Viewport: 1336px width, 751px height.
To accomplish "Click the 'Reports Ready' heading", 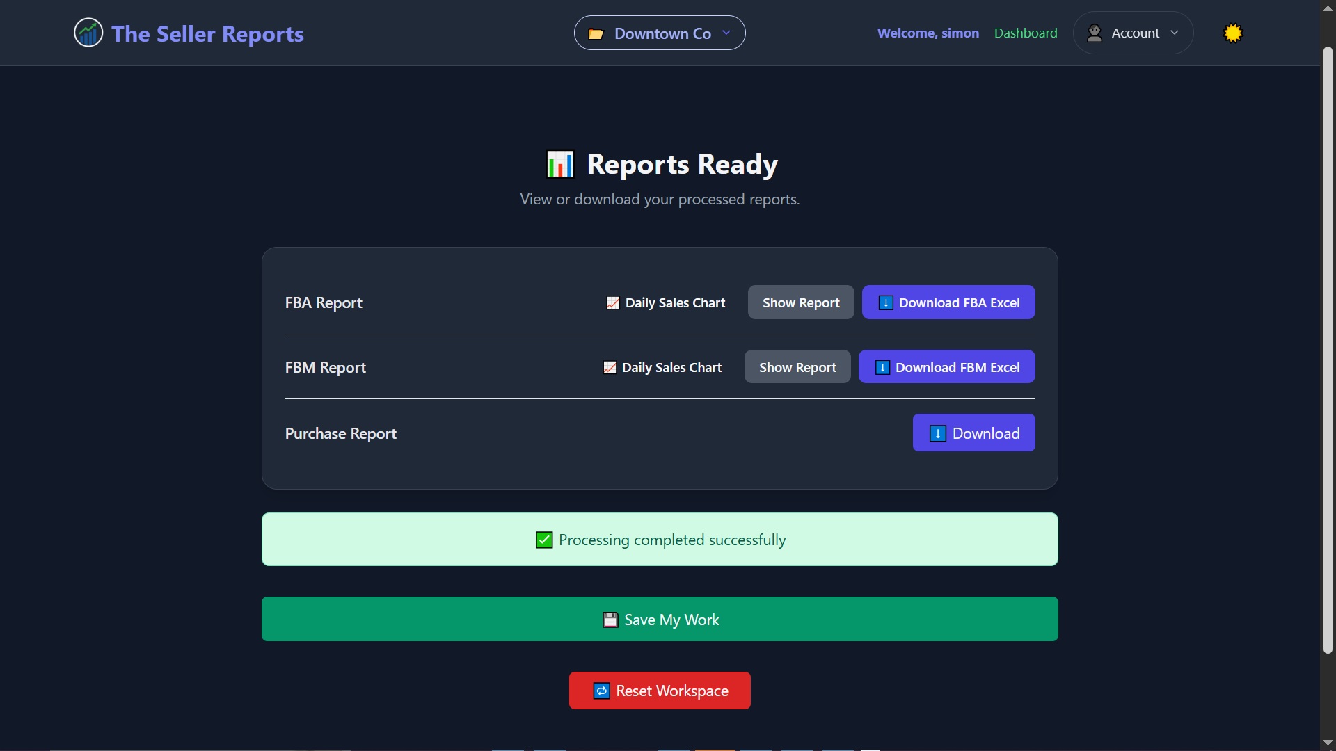I will click(x=682, y=164).
